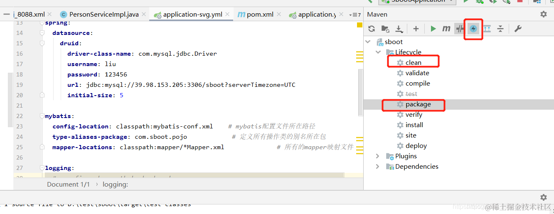
Task: Click fold end marker at initial-size line
Action: coord(42,95)
